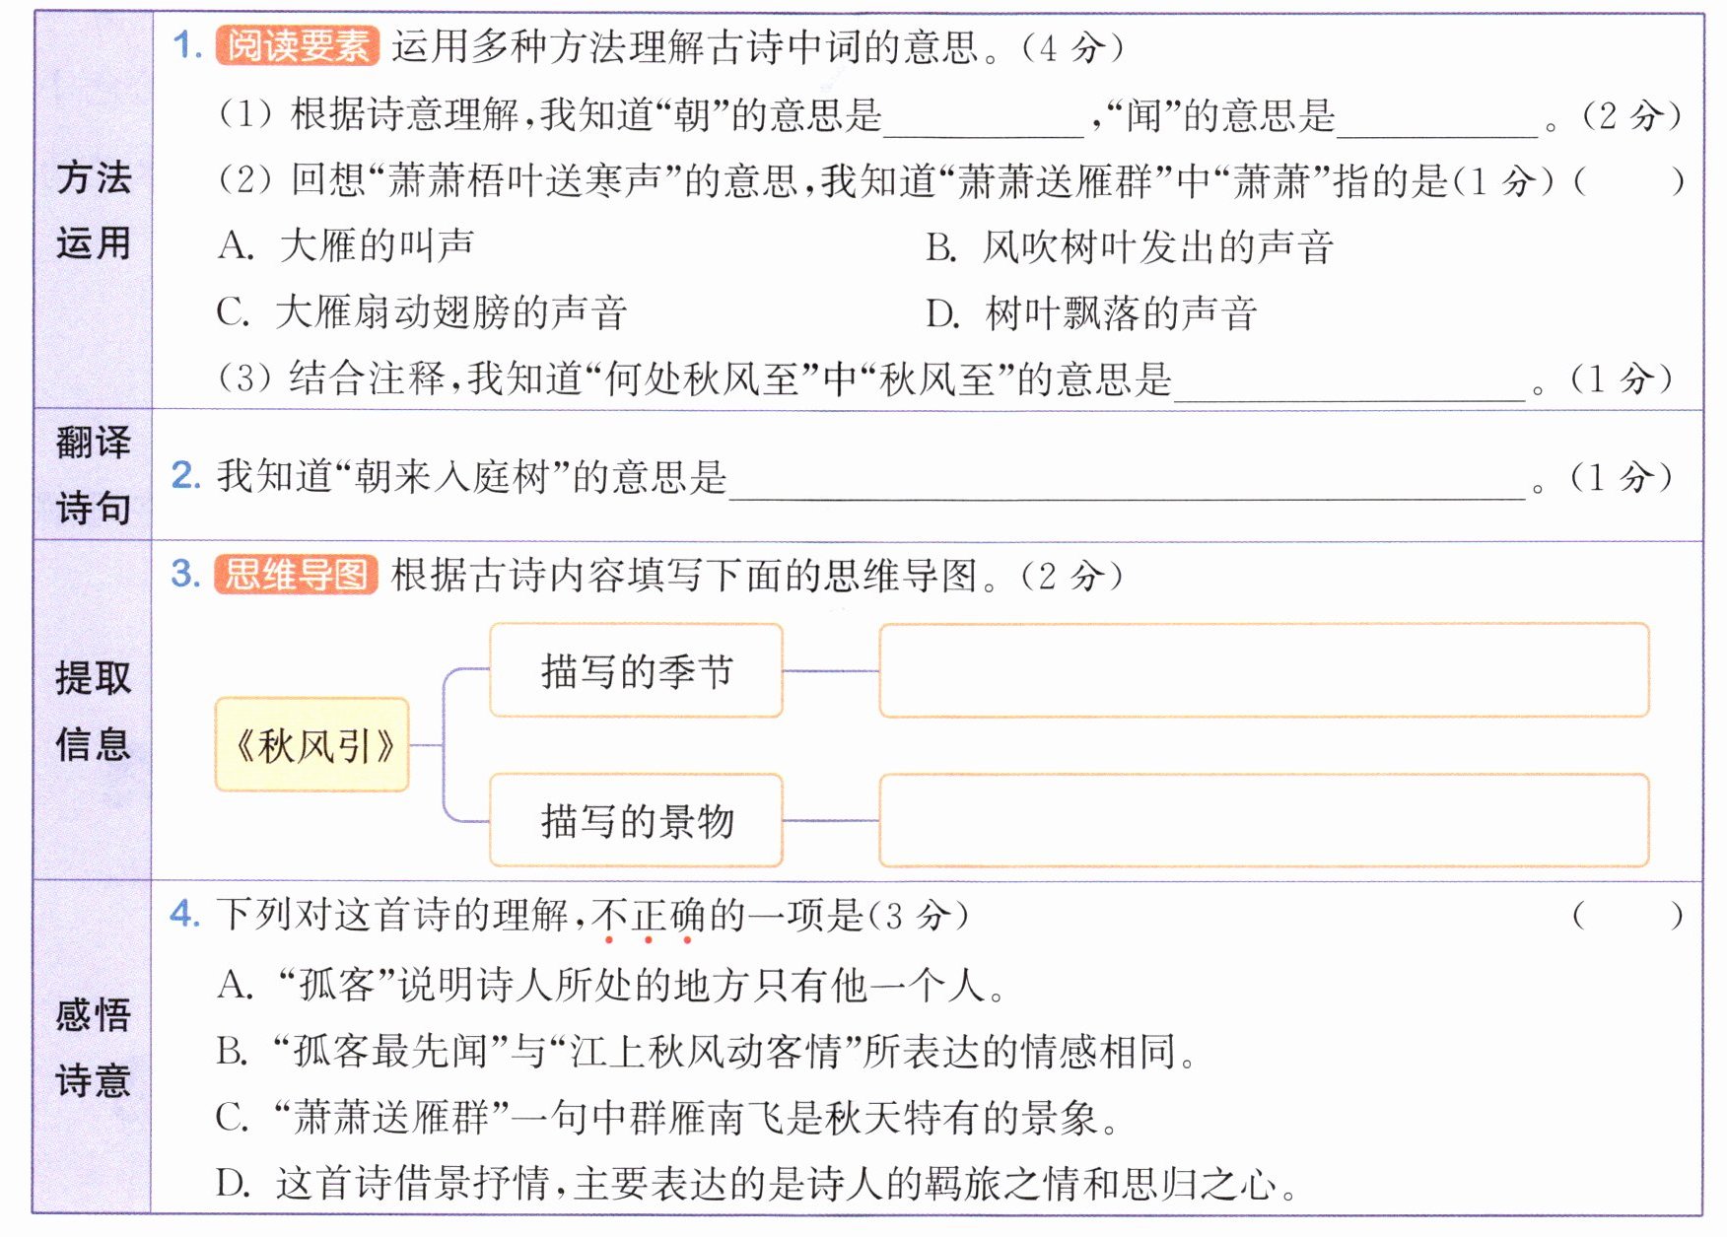The width and height of the screenshot is (1727, 1237).
Task: Click the orange 思维导图 badge
Action: 296,575
